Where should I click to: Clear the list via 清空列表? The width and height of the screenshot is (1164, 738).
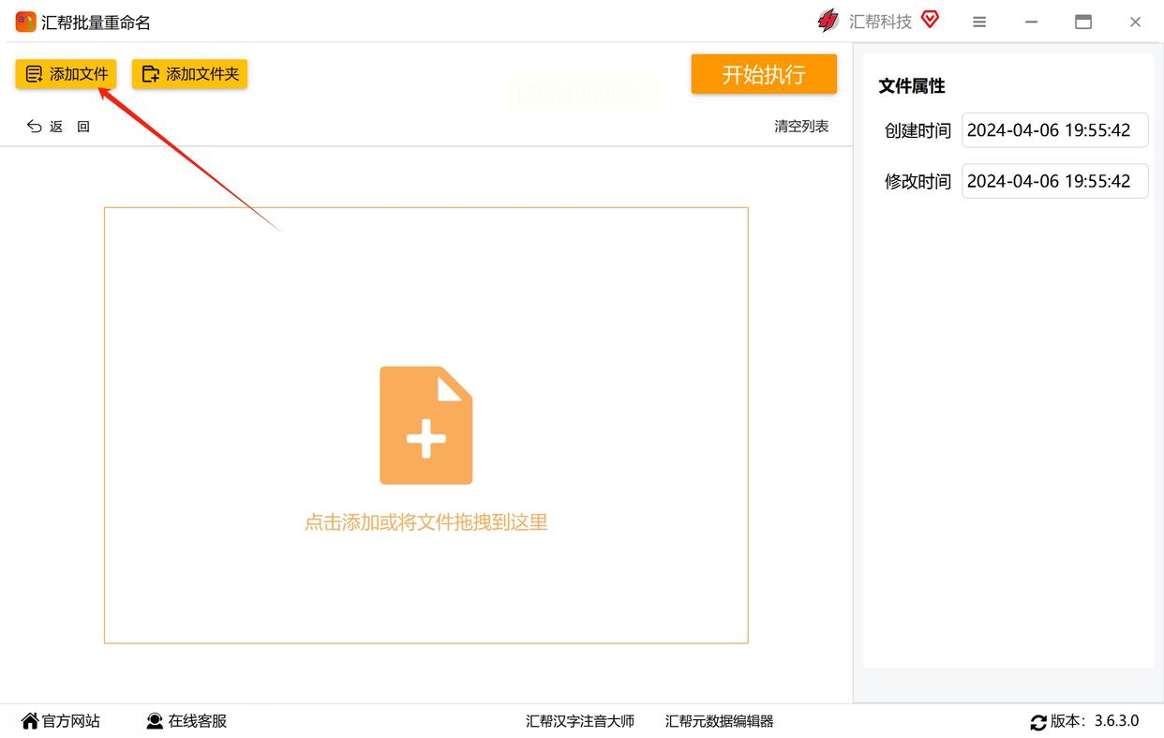pos(801,127)
